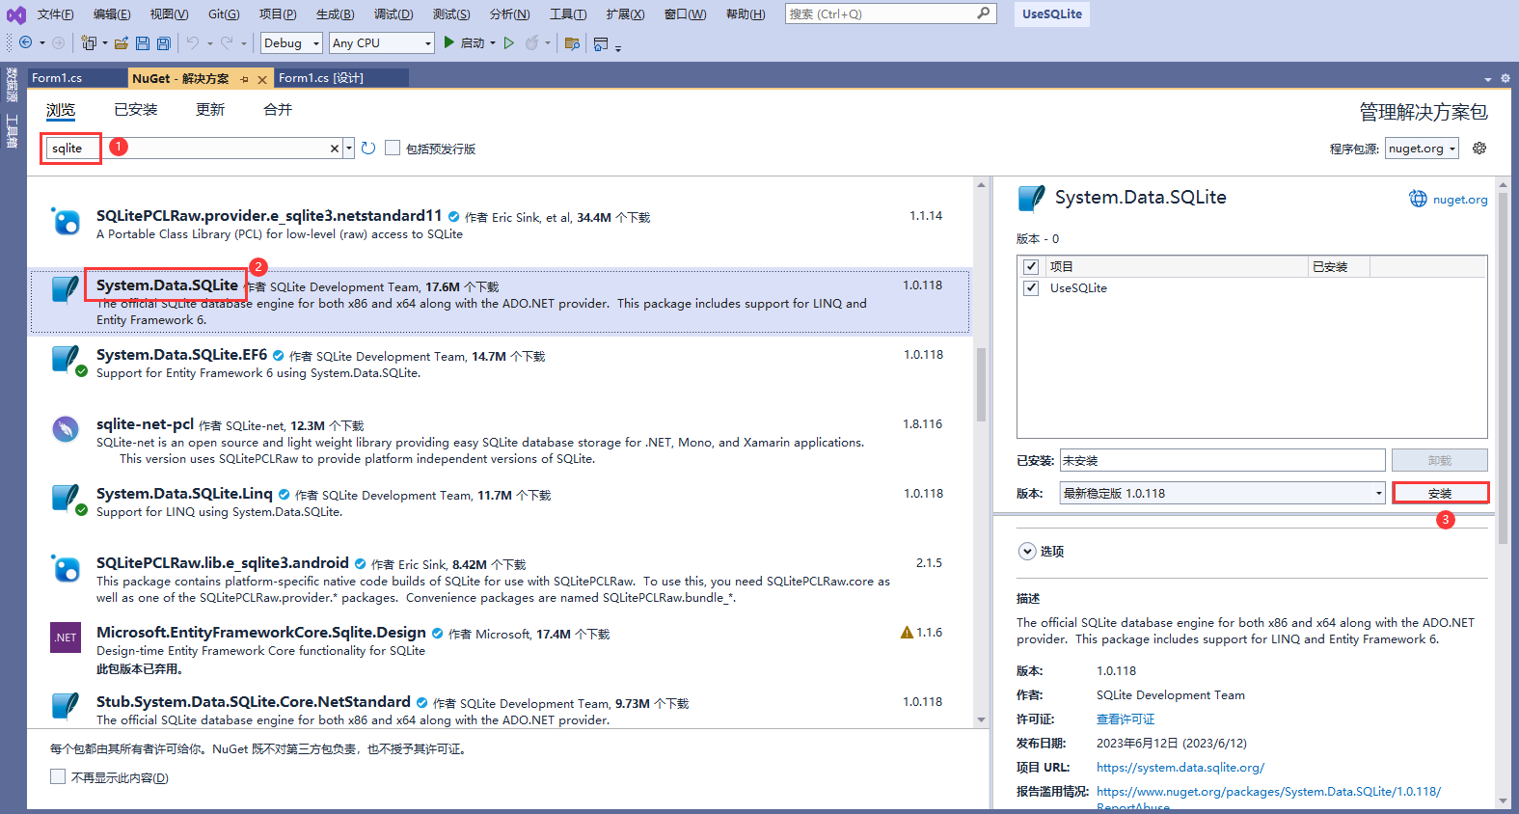Expand the Options section chevron
This screenshot has height=814, width=1519.
(1027, 551)
